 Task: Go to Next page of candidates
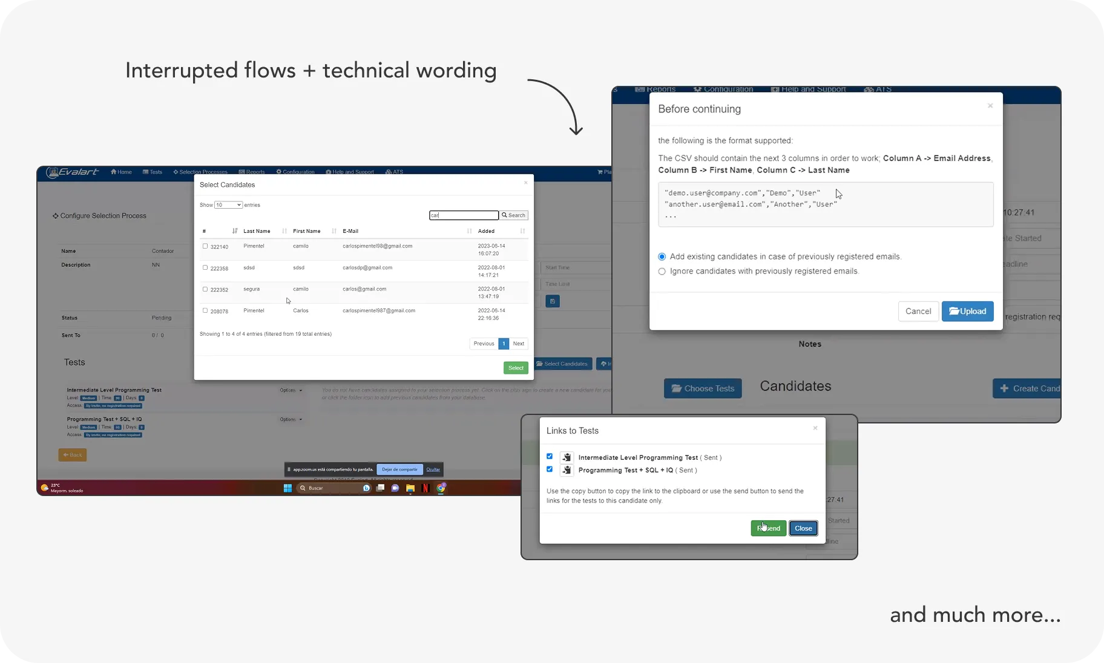tap(519, 344)
